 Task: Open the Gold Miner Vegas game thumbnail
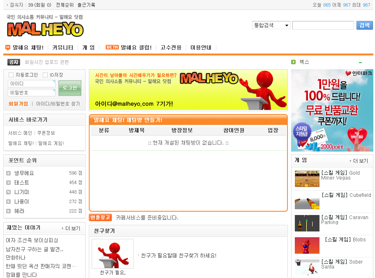(307, 179)
